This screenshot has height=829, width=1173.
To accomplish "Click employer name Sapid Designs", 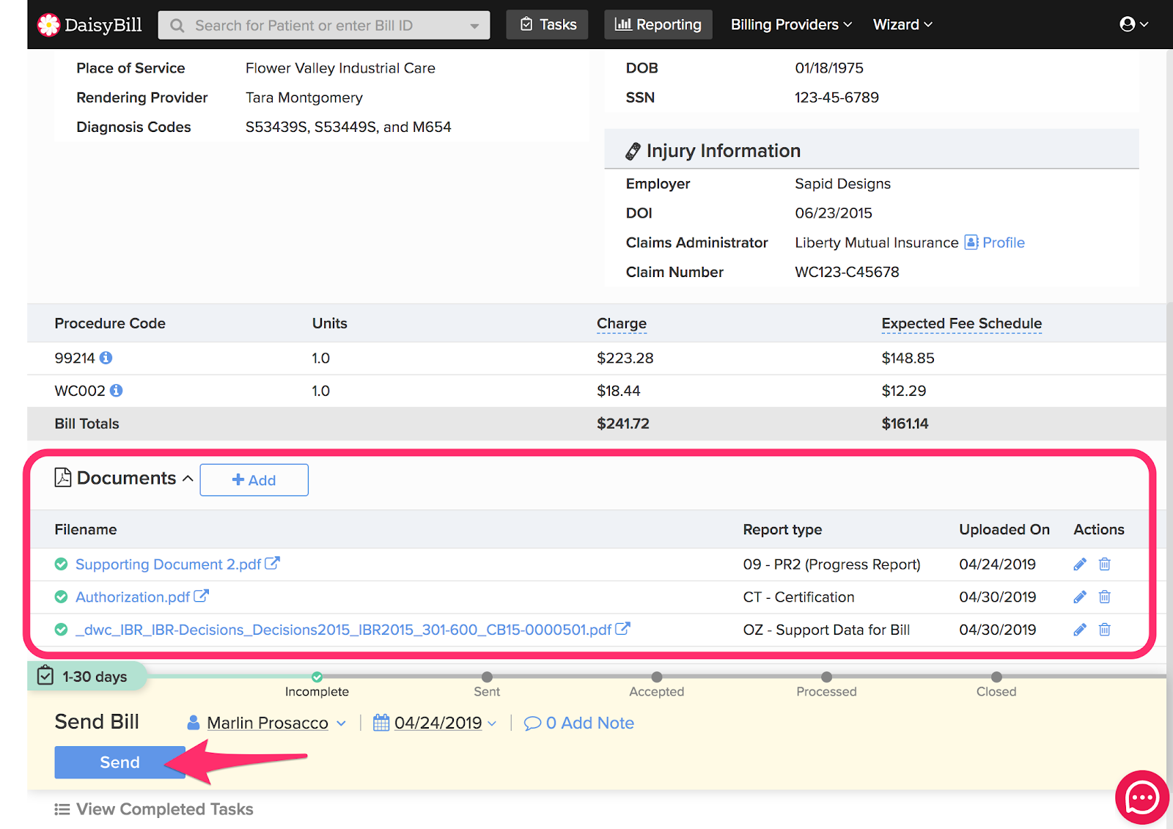I will tap(842, 184).
